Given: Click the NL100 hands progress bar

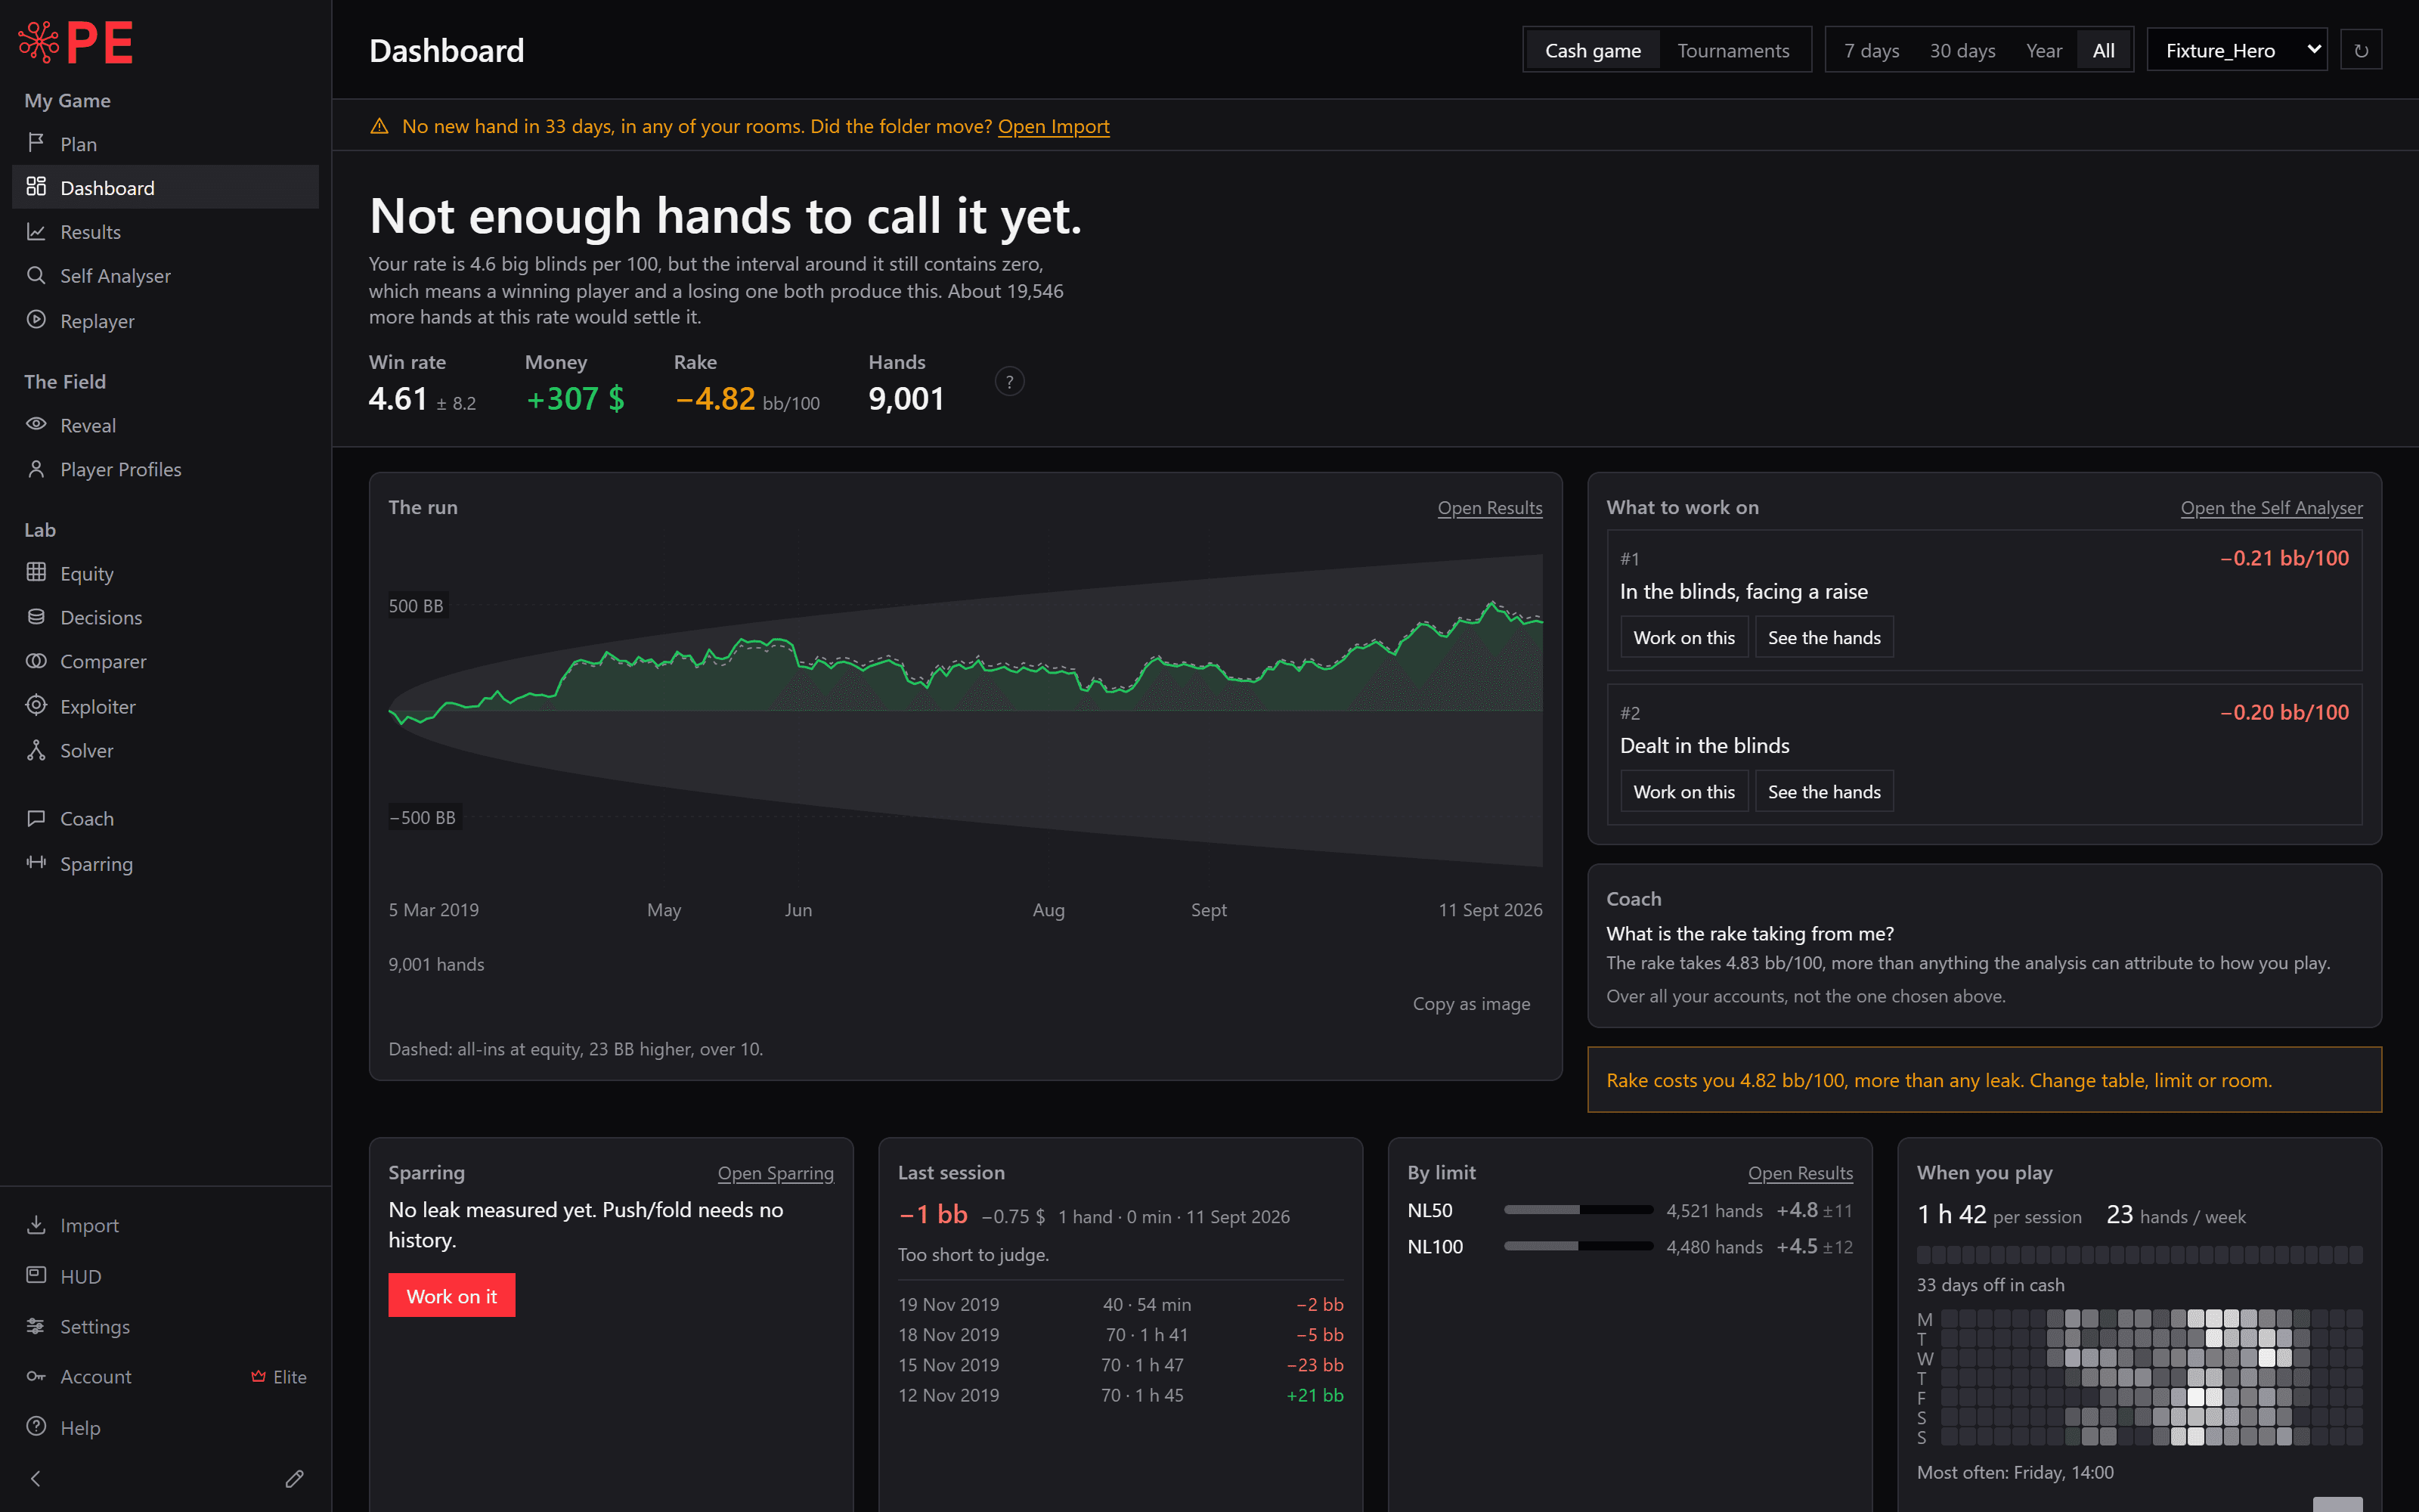Looking at the screenshot, I should point(1578,1246).
